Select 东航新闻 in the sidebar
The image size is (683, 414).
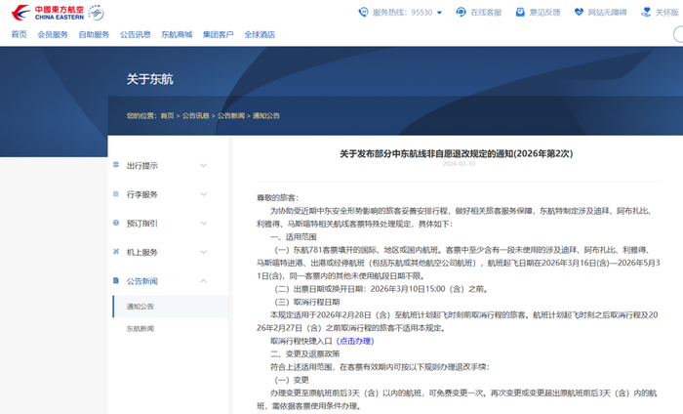[x=141, y=329]
